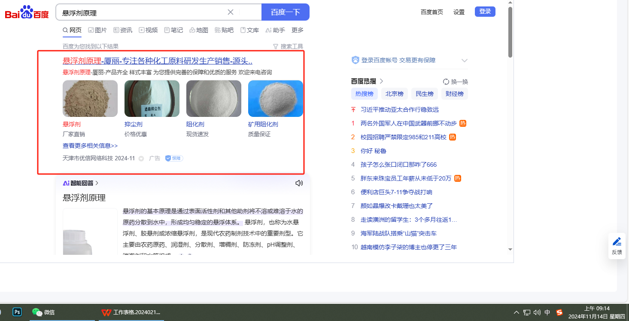629x321 pixels.
Task: Open 胖东来珠宝员工年薪从未低于20万 headline
Action: click(x=406, y=178)
